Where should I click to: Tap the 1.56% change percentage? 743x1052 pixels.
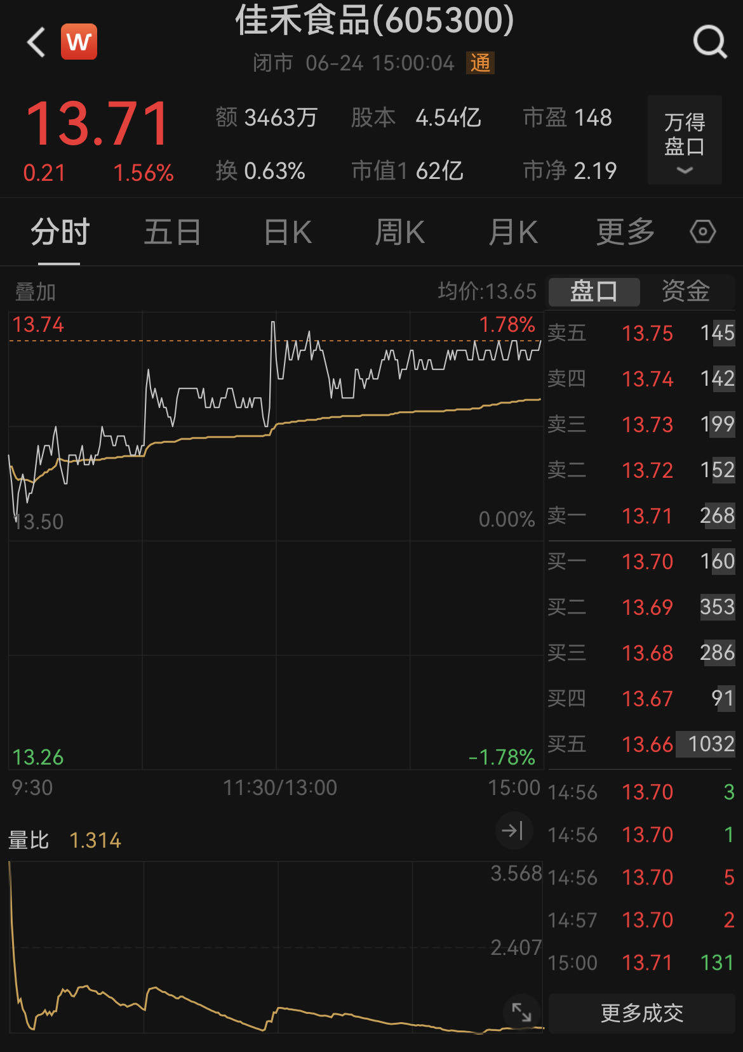pos(144,173)
